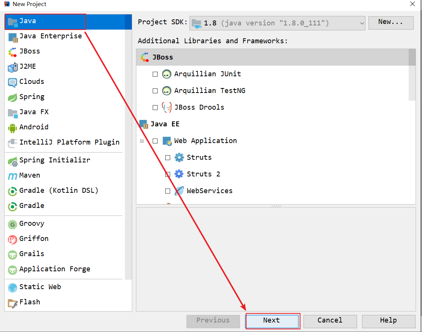Click the Maven icon in project types

[x=13, y=176]
